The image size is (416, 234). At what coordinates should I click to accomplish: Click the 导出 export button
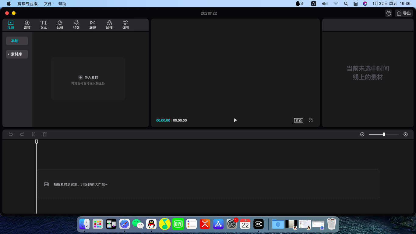tap(404, 13)
